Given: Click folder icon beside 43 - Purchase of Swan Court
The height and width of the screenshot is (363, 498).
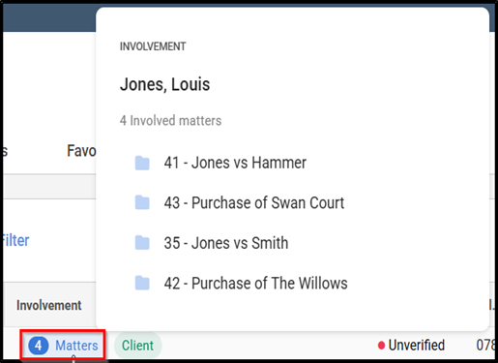Looking at the screenshot, I should point(142,203).
